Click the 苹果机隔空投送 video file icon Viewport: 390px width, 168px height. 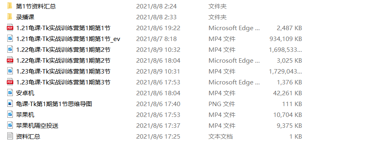(10, 125)
